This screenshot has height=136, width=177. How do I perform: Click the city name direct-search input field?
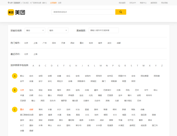[103, 30]
